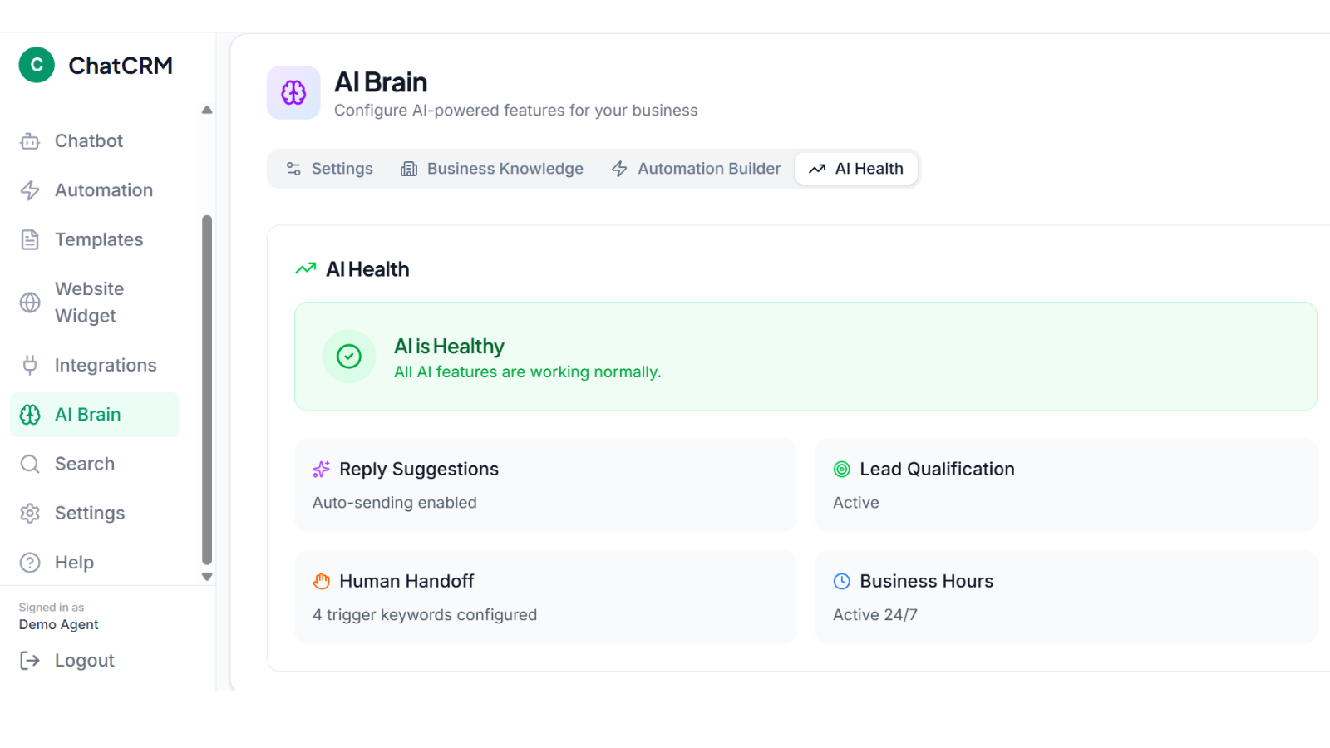
Task: Click the ChatCRM logo avatar
Action: [36, 65]
